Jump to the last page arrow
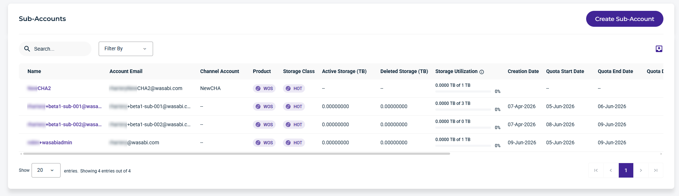This screenshot has height=196, width=679. 656,170
